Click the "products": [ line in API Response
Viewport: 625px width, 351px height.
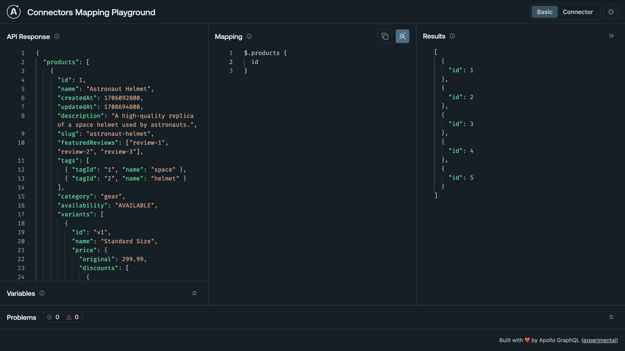(66, 62)
